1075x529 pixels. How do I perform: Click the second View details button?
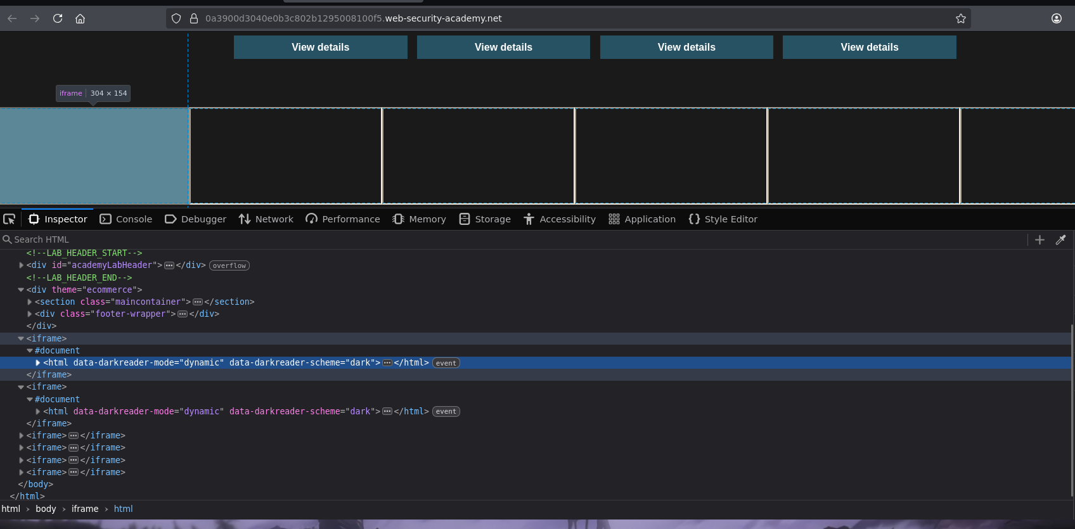click(503, 48)
